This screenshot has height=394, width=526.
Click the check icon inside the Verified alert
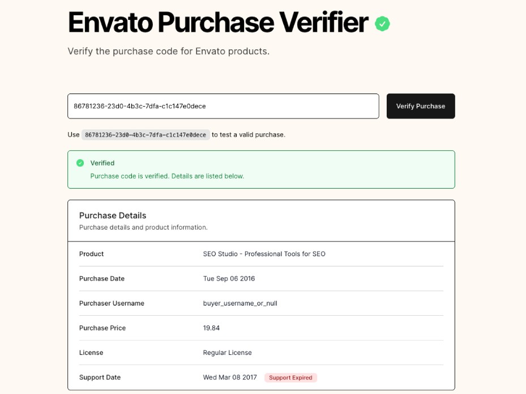tap(81, 163)
